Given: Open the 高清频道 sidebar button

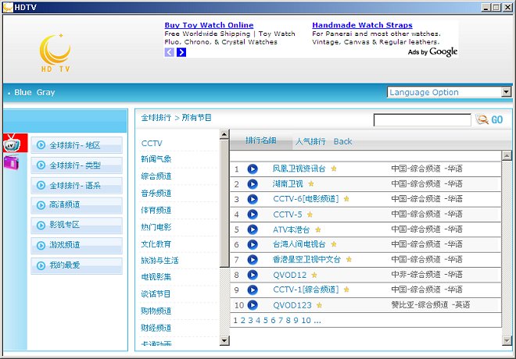Looking at the screenshot, I should click(x=77, y=205).
